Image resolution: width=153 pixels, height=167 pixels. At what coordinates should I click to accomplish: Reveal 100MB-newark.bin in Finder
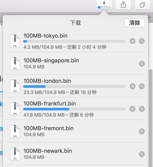click(x=142, y=154)
